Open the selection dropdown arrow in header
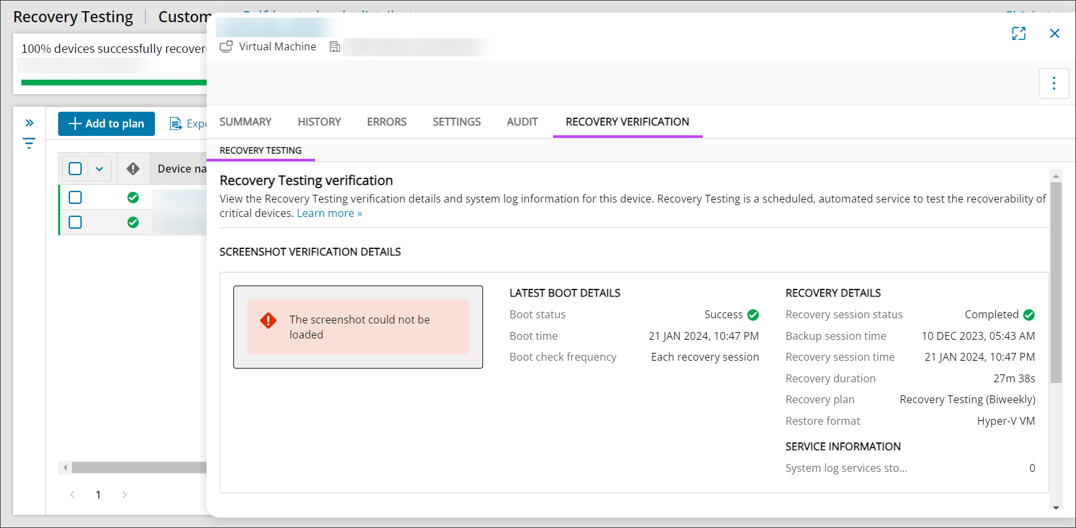 (99, 169)
